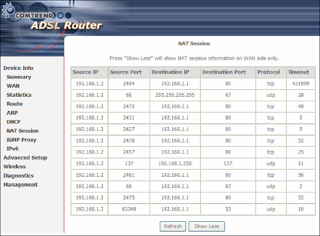Click source port 2478 cell
Viewport: 320px width, 236px height.
click(129, 140)
